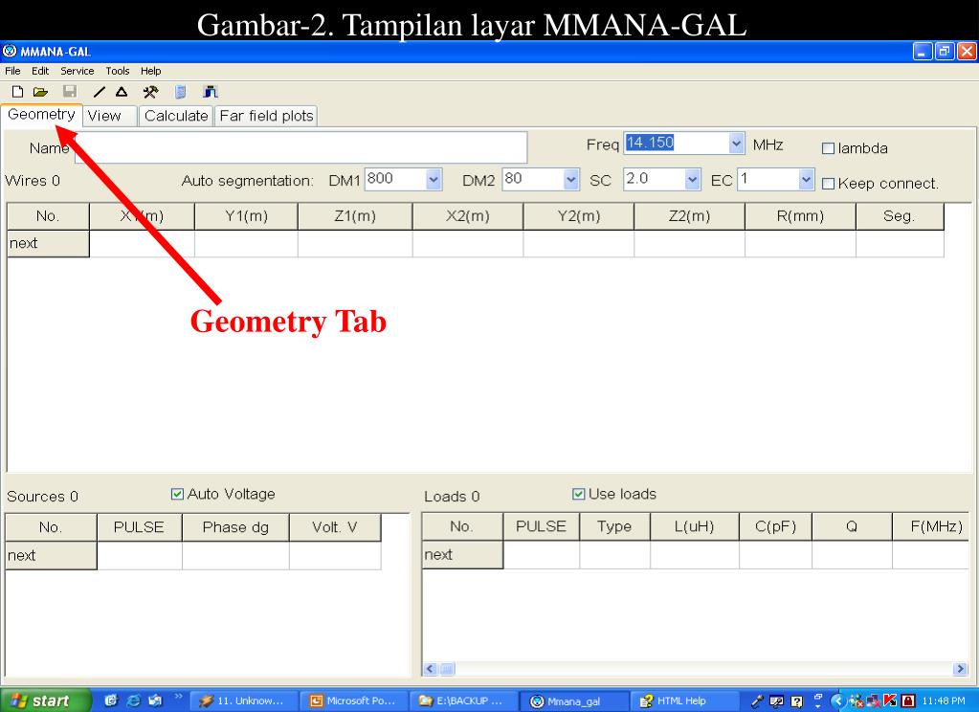979x712 pixels.
Task: Click the loads table scrollbar right arrow
Action: pos(960,669)
